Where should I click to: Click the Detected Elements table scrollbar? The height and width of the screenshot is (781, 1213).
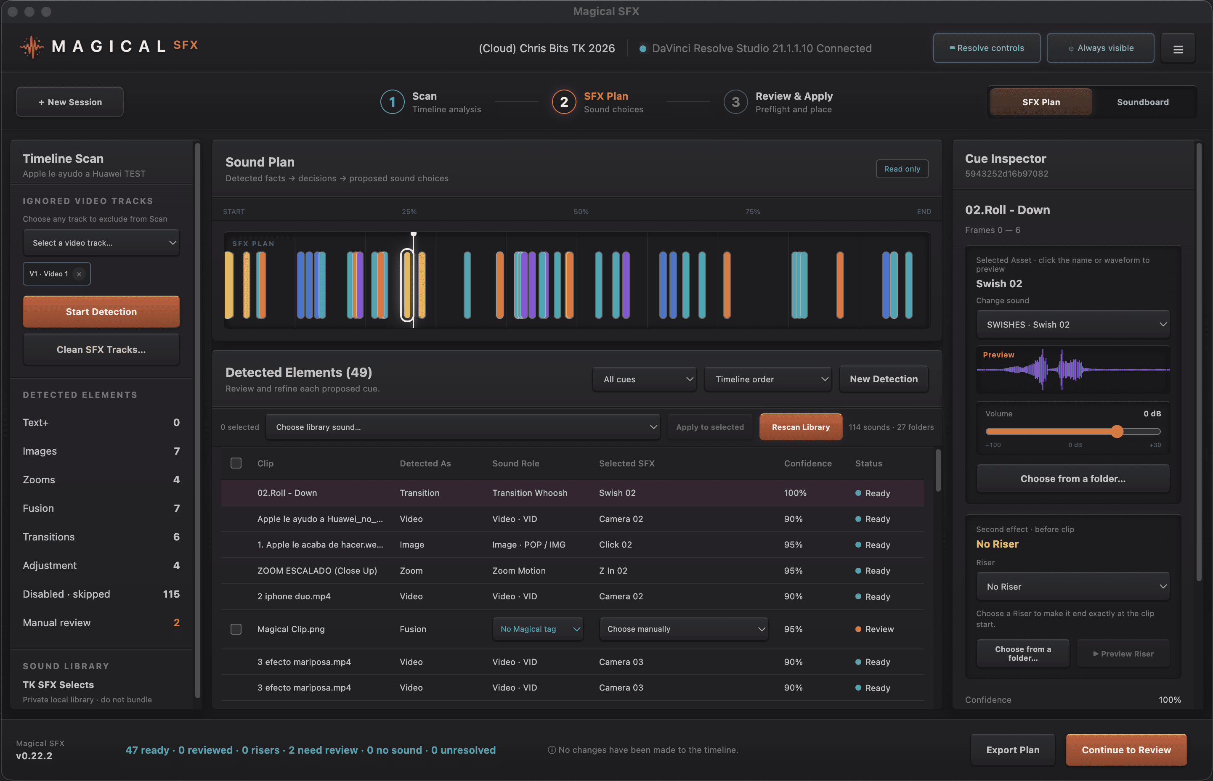point(938,470)
